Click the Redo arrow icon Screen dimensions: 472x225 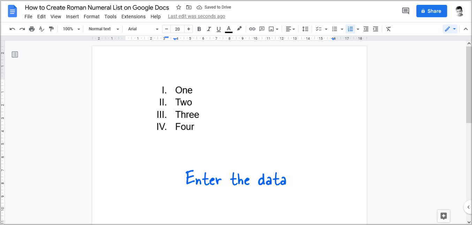22,29
